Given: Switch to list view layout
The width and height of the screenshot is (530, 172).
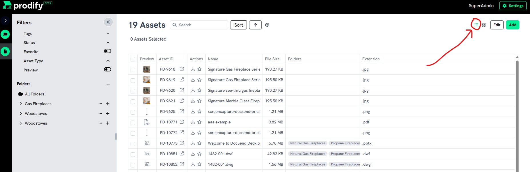Looking at the screenshot, I should 476,25.
